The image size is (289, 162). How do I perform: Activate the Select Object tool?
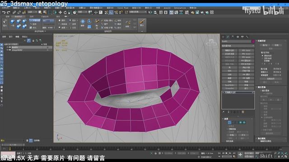(40, 12)
